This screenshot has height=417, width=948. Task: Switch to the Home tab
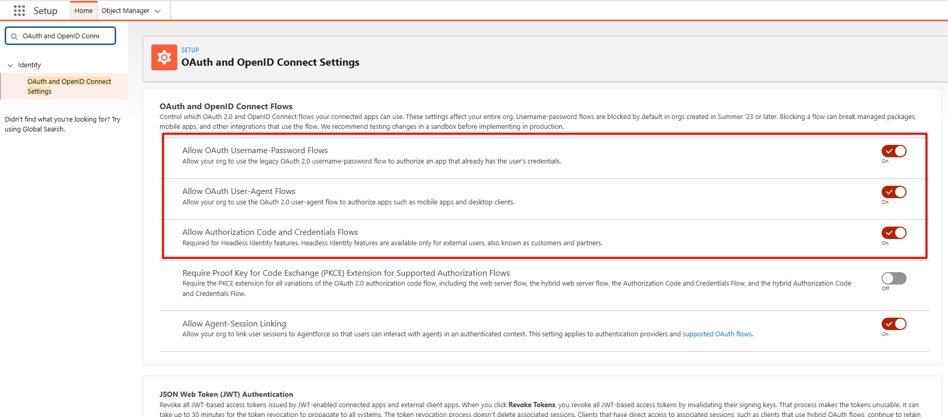click(83, 10)
